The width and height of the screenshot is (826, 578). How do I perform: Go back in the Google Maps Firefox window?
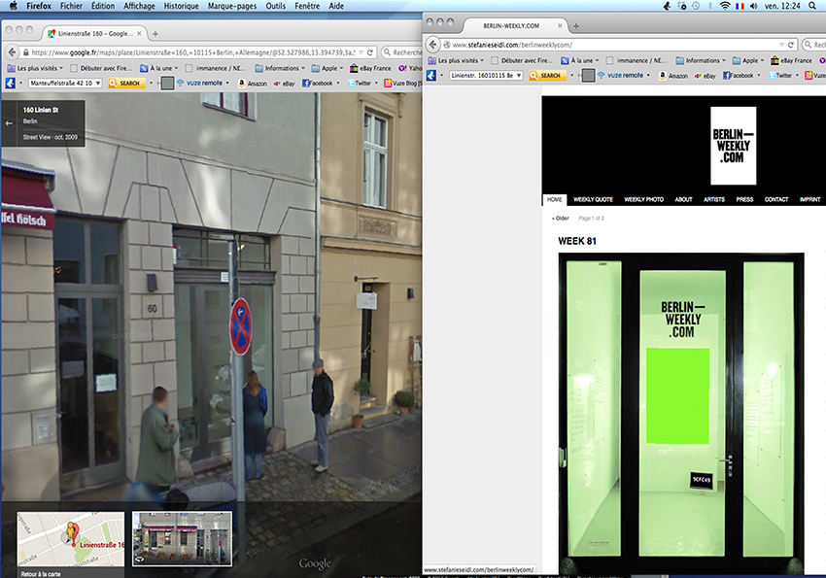coord(12,52)
